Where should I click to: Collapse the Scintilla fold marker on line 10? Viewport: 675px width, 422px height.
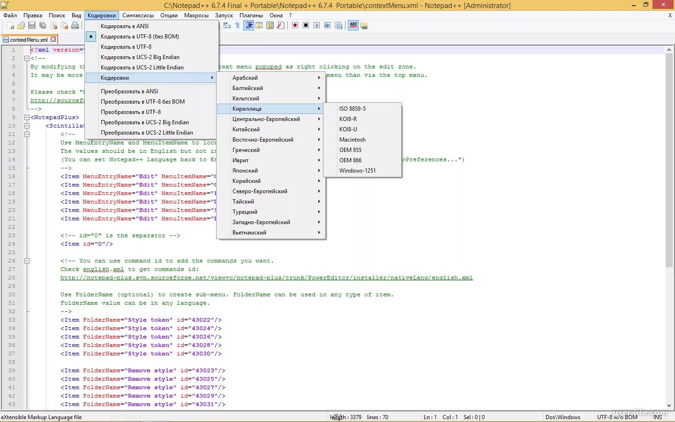[x=27, y=126]
